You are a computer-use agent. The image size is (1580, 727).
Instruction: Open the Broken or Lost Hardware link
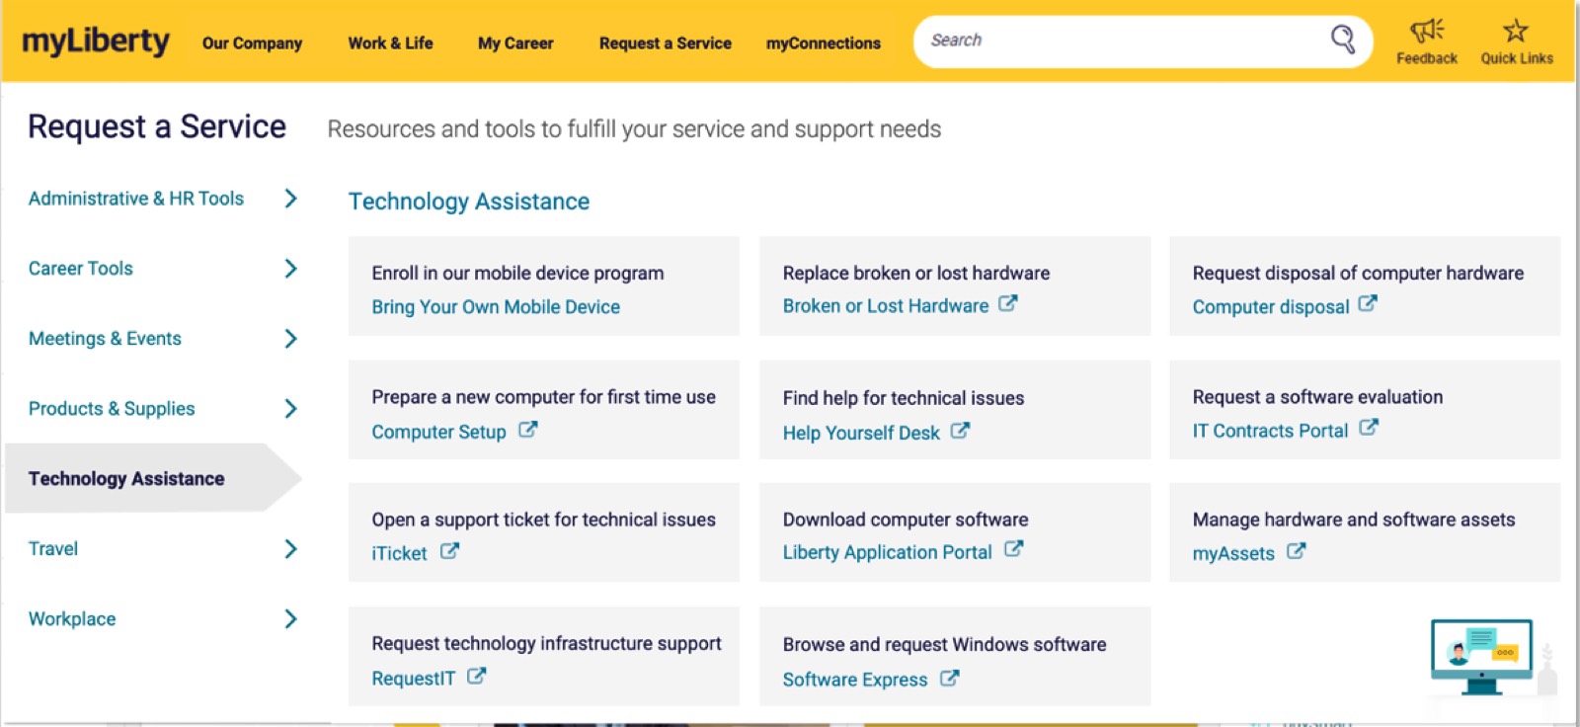click(886, 306)
